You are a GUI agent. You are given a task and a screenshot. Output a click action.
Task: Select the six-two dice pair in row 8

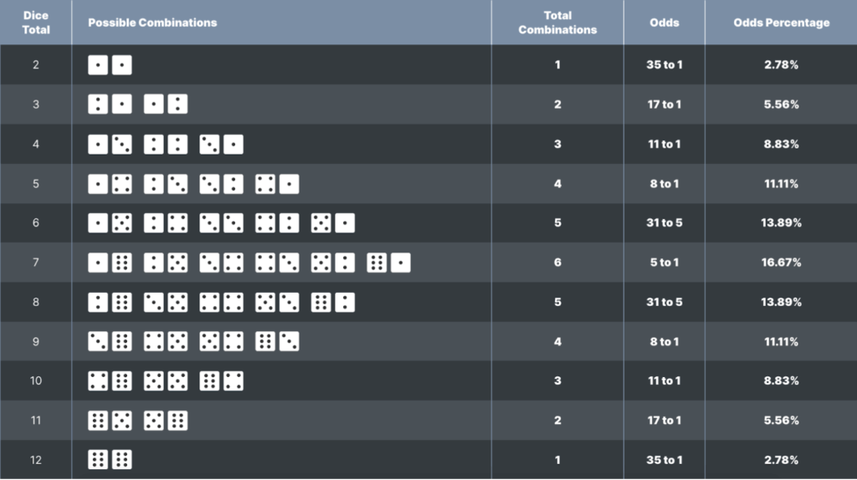coord(333,302)
